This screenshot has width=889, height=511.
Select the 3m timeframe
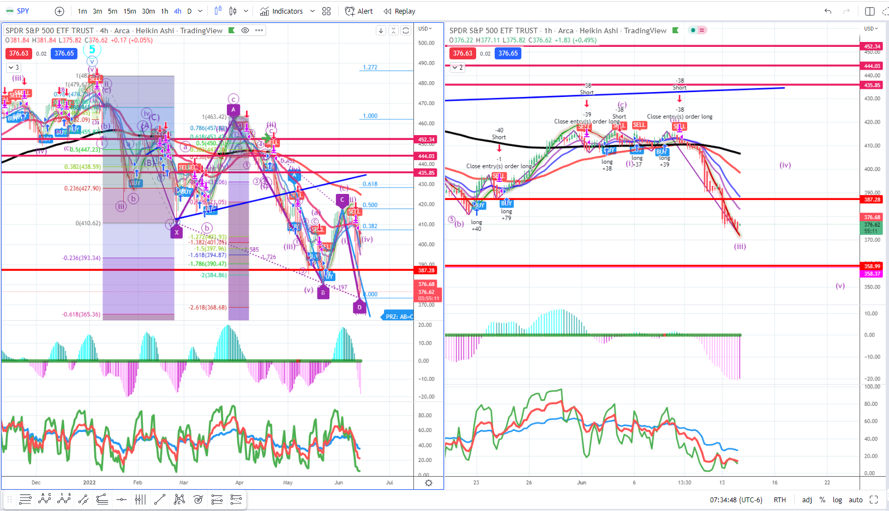[x=98, y=11]
